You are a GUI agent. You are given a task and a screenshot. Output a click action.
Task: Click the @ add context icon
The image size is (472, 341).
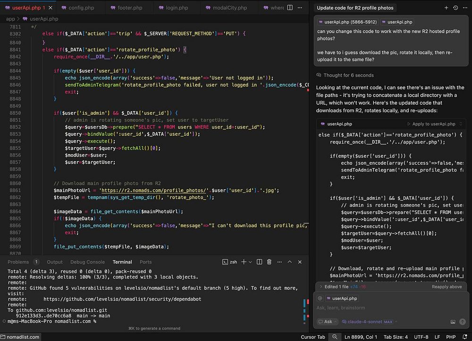(x=320, y=298)
